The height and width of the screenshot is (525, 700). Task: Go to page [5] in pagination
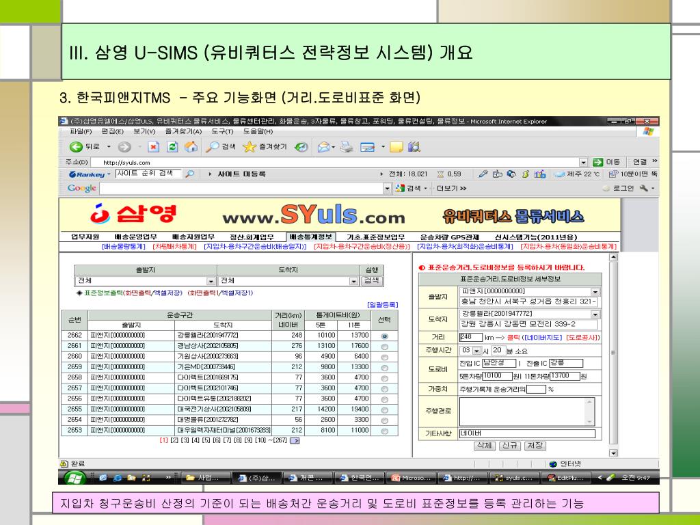pos(206,441)
